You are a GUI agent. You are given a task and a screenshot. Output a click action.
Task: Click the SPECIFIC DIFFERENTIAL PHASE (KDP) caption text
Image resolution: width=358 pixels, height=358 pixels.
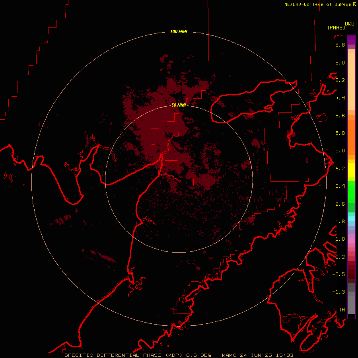pyautogui.click(x=123, y=355)
